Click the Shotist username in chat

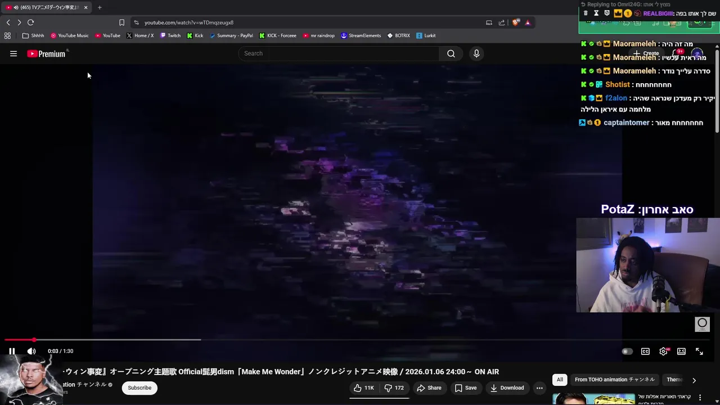pyautogui.click(x=617, y=84)
